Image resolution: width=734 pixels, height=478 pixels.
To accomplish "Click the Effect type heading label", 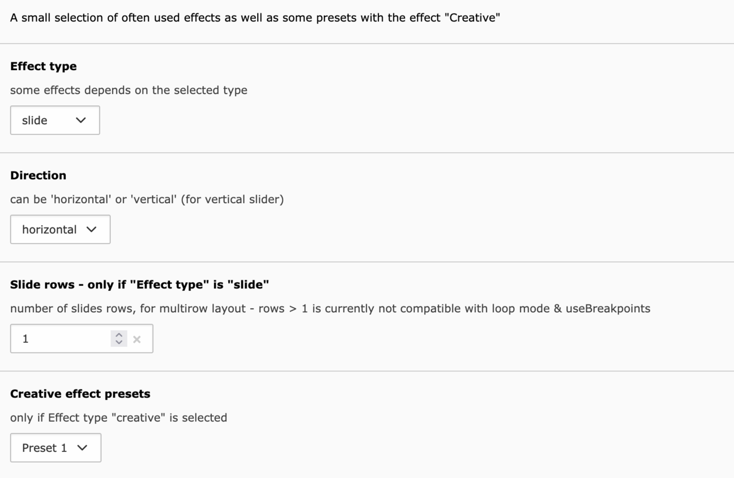I will 44,66.
